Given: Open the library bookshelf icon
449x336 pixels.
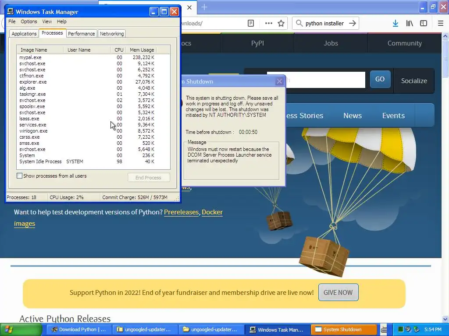Looking at the screenshot, I should [410, 23].
